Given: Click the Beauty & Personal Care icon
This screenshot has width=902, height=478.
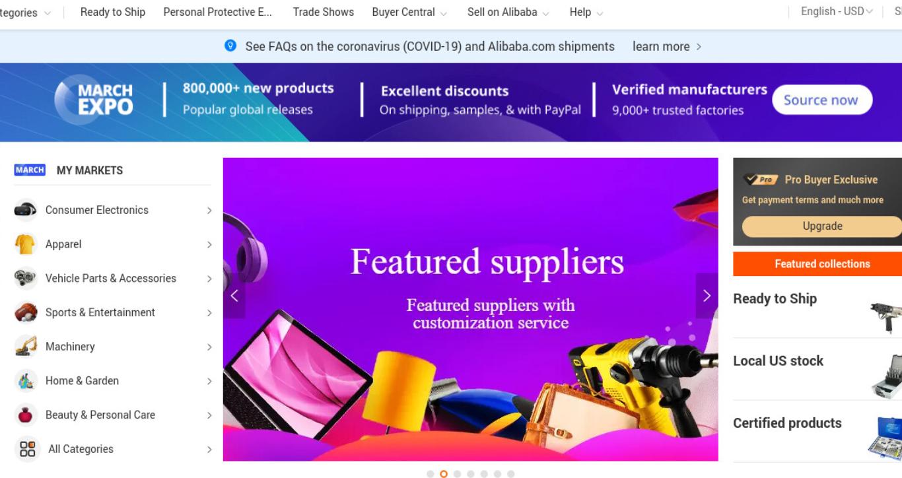Looking at the screenshot, I should [25, 415].
